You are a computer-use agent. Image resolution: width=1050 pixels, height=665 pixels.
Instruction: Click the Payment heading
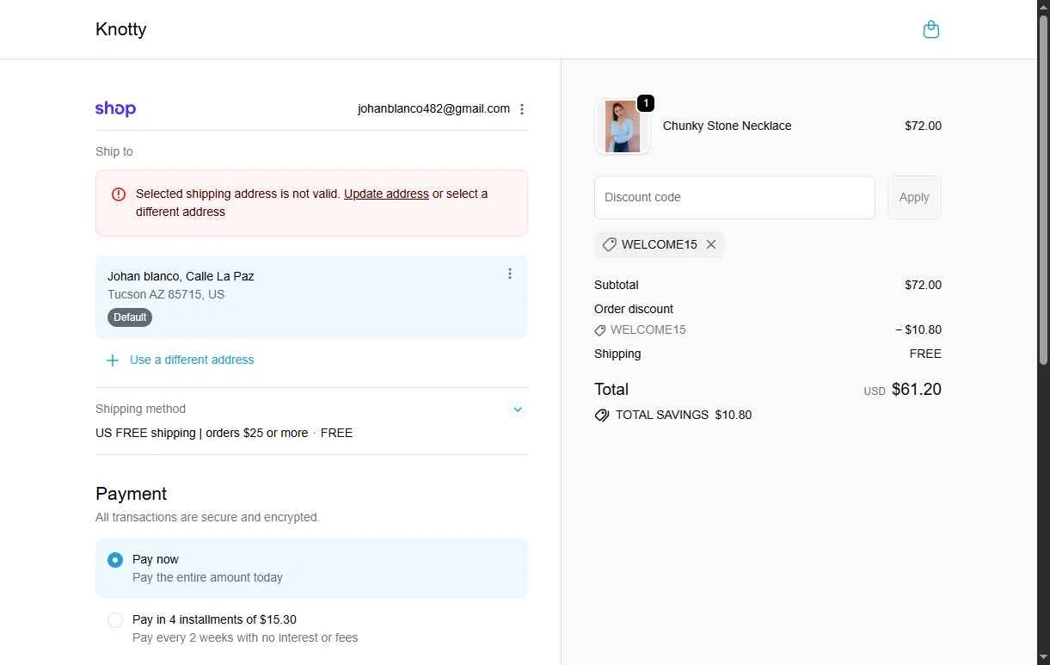pos(131,494)
